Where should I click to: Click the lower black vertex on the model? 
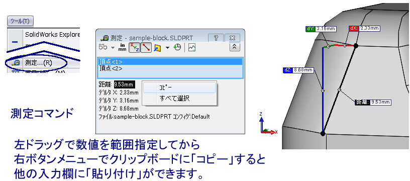(323, 133)
